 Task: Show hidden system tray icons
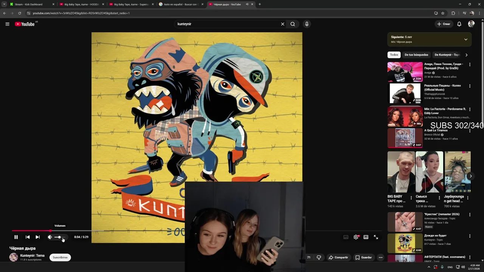pyautogui.click(x=428, y=267)
